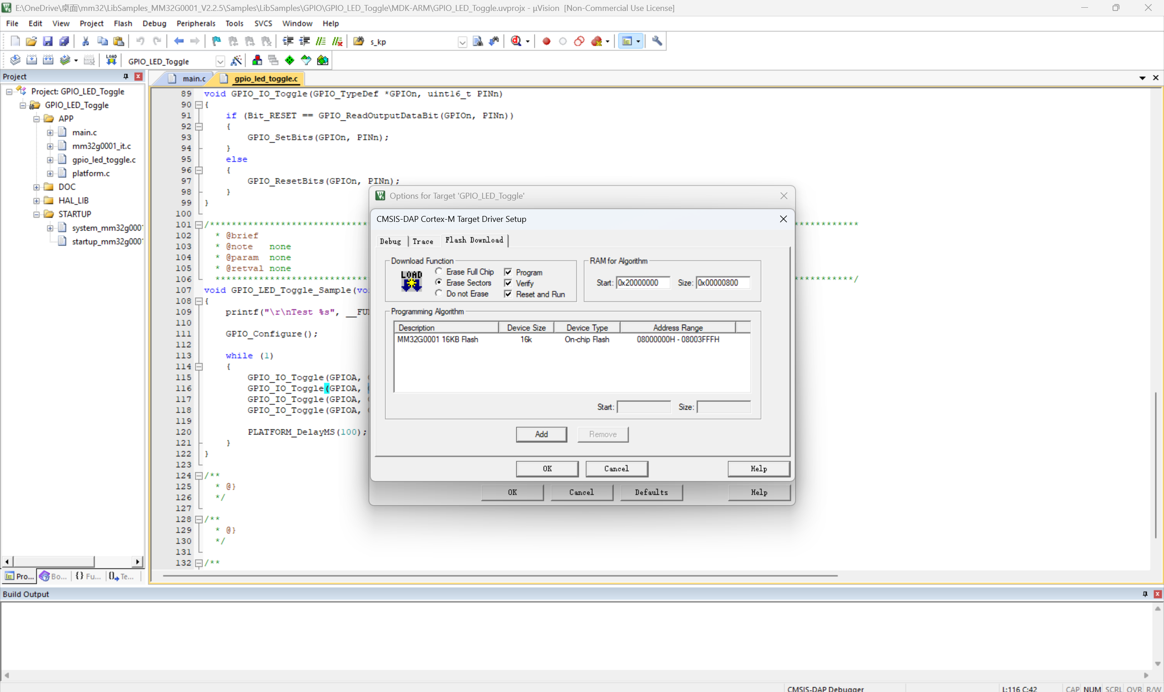Screen dimensions: 1164x692
Task: Select the Erase Full Chip radio button
Action: point(438,271)
